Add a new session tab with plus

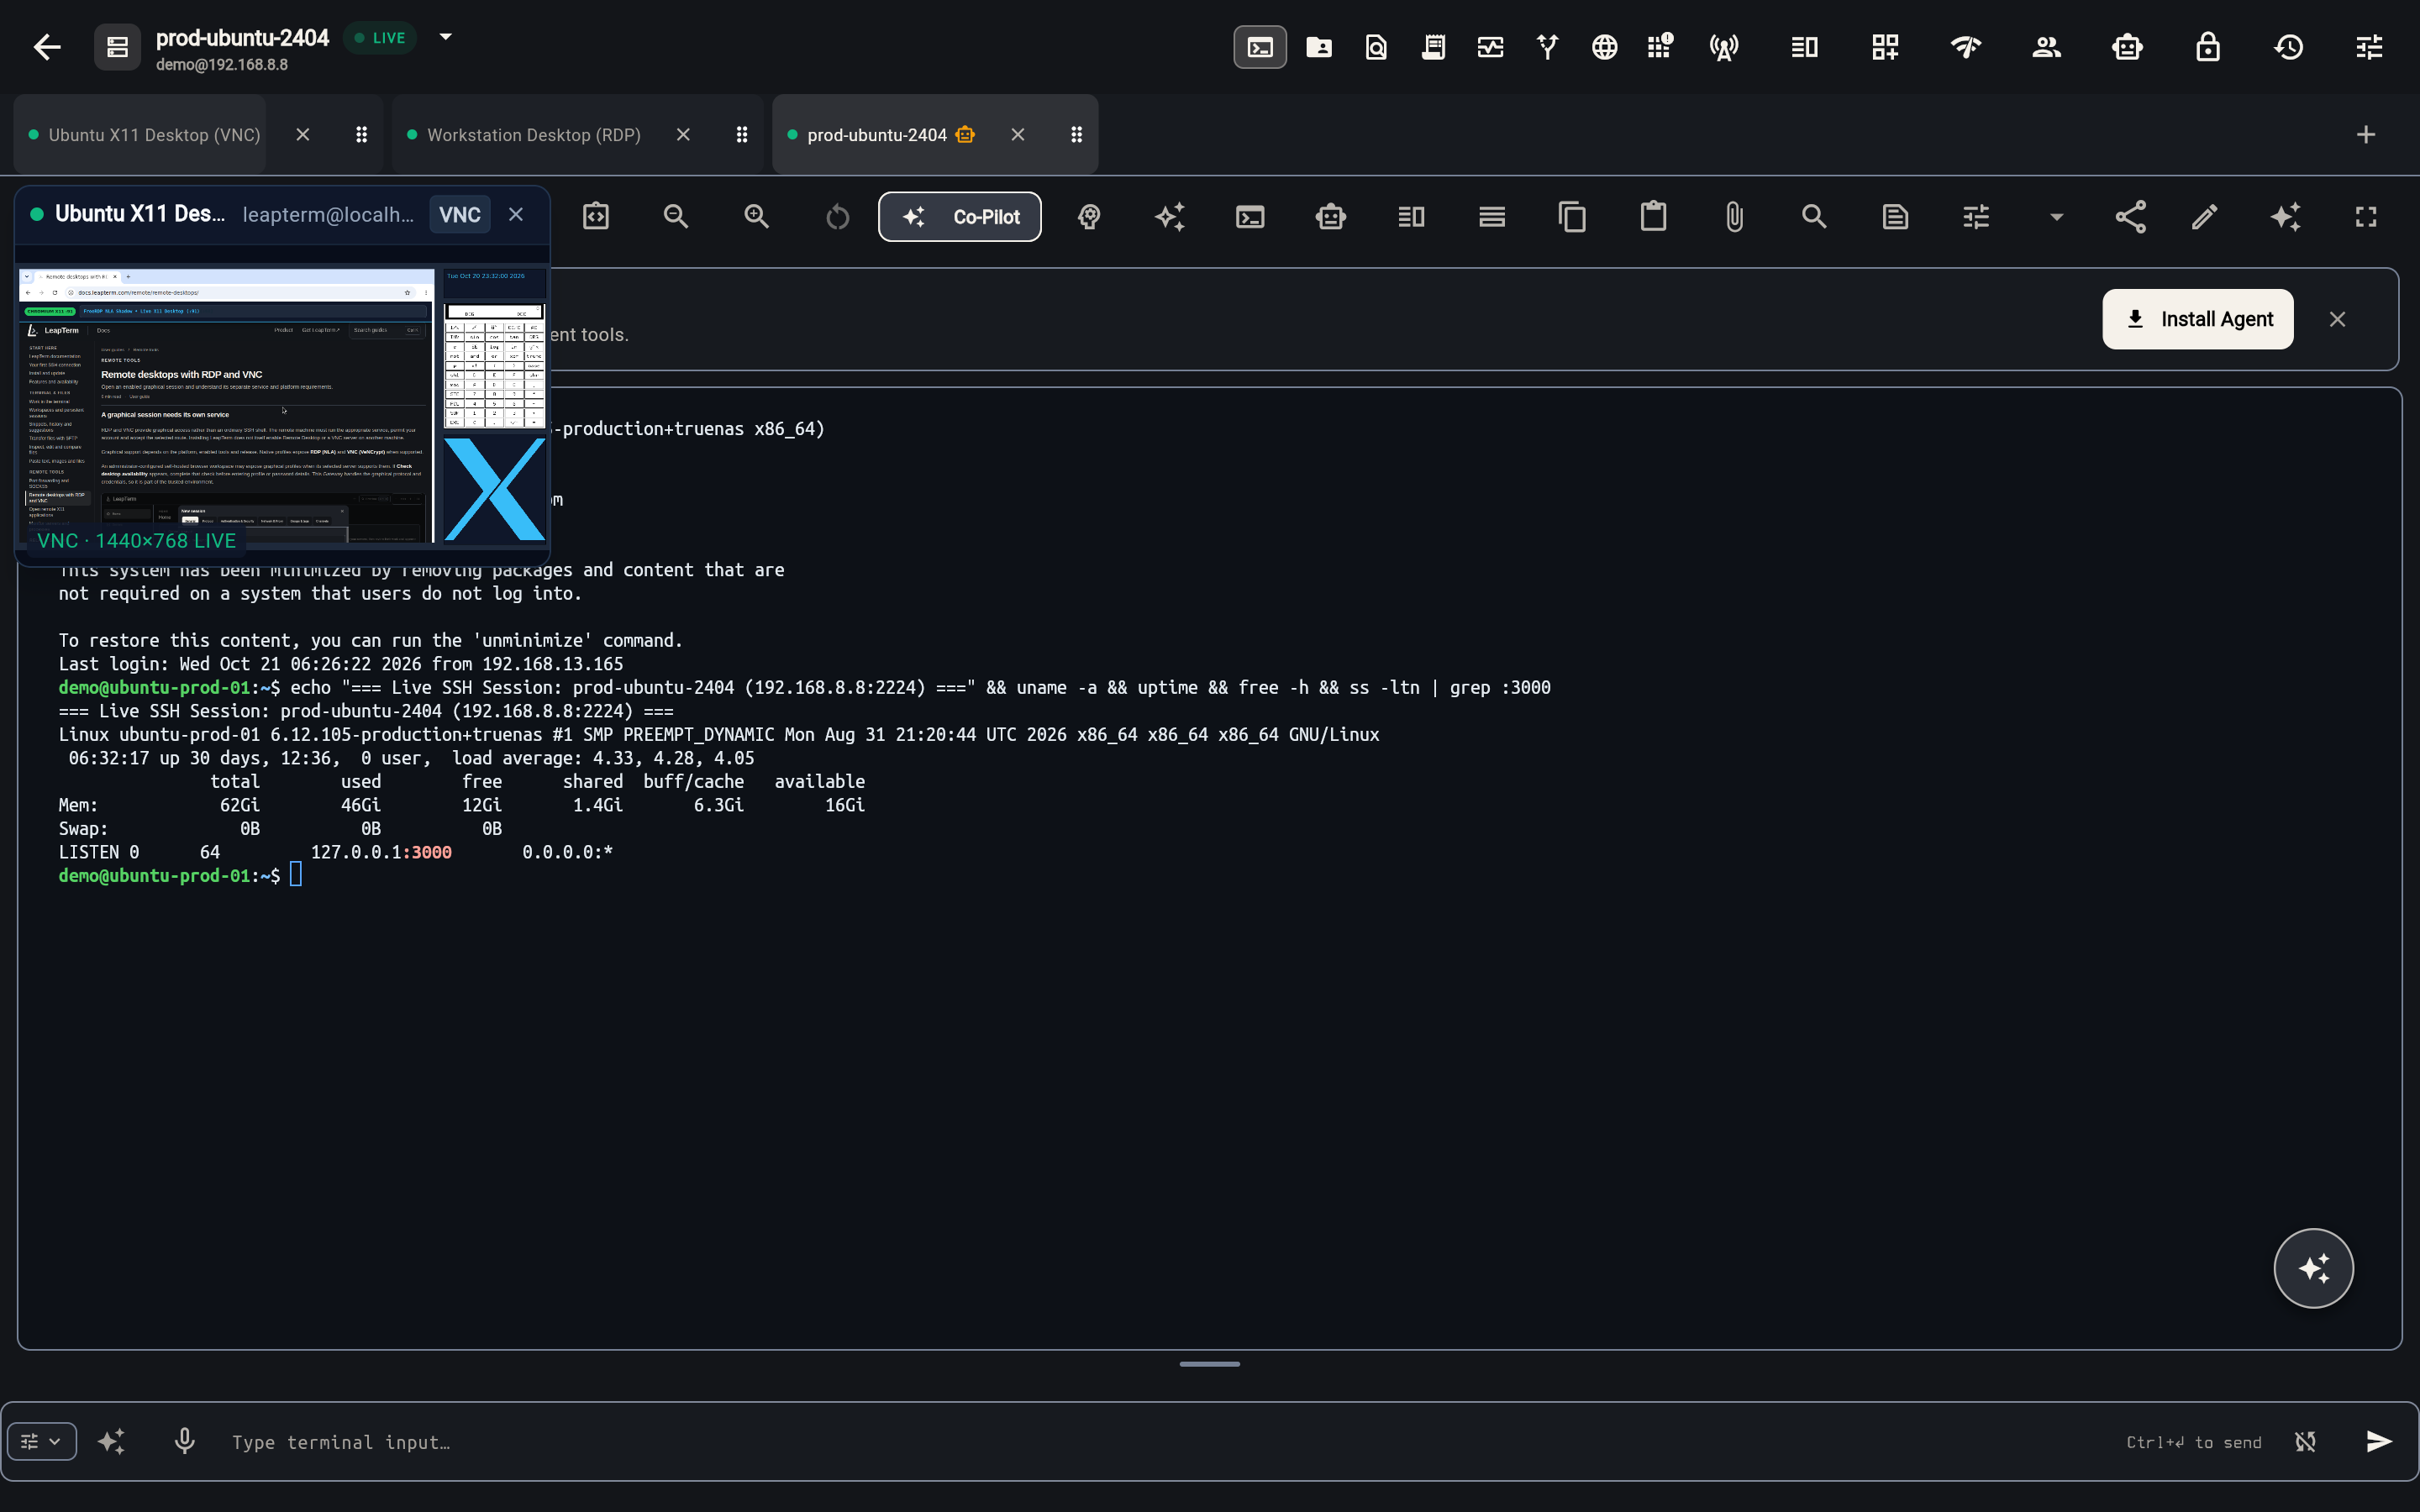(x=2366, y=135)
